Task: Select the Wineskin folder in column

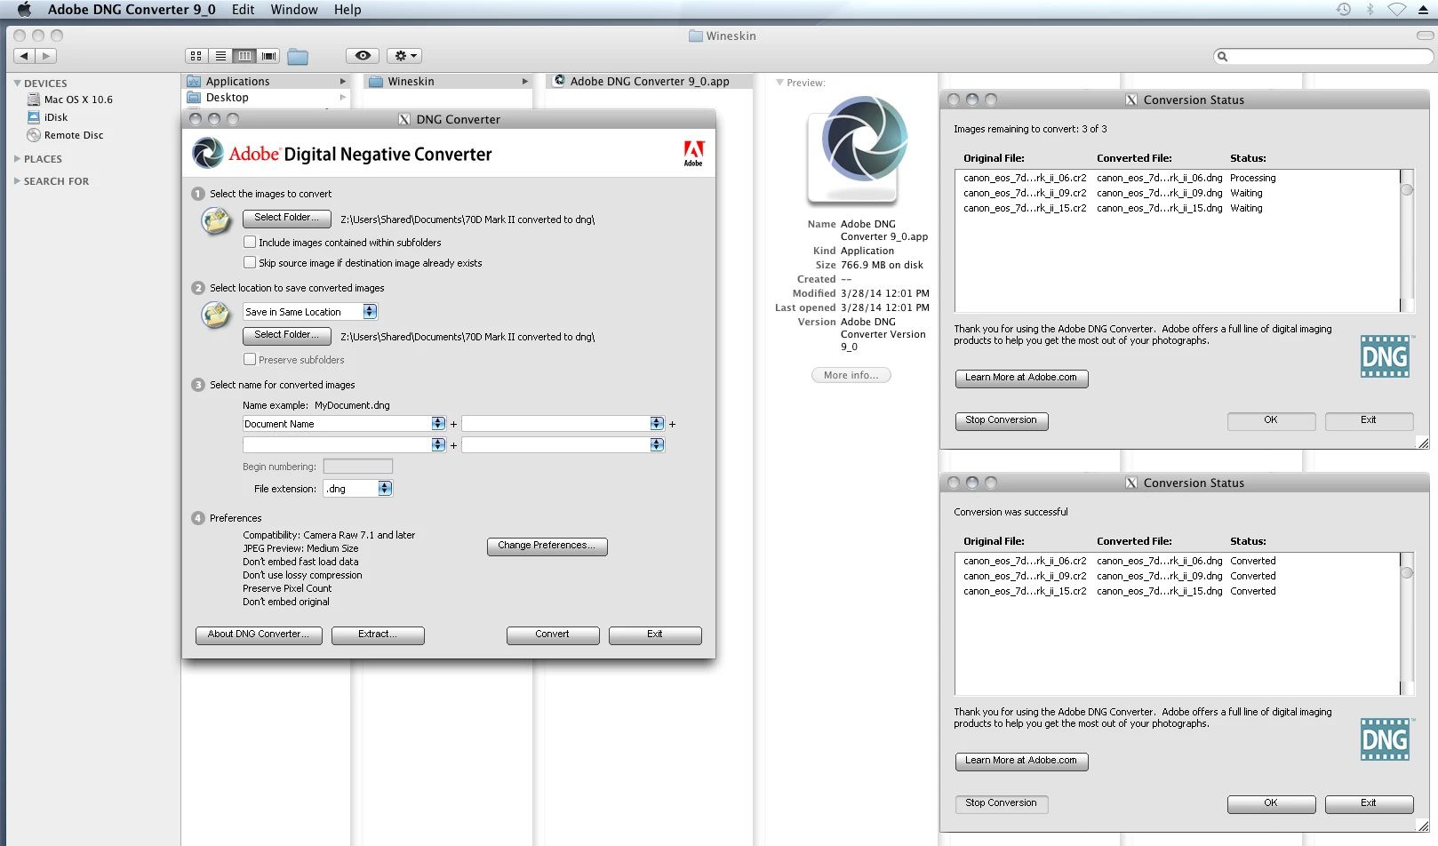Action: point(448,81)
